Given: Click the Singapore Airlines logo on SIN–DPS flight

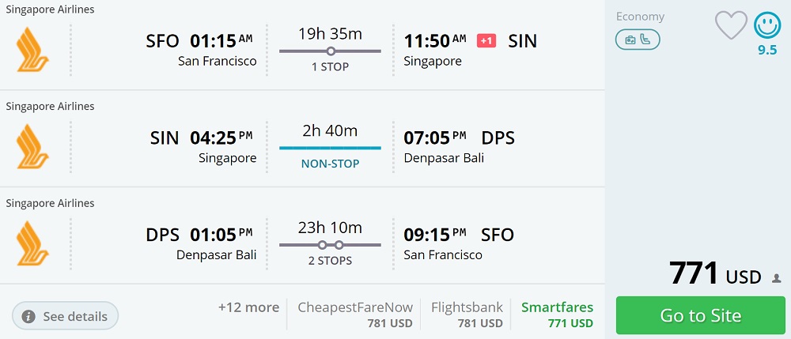Looking at the screenshot, I should click(x=33, y=146).
